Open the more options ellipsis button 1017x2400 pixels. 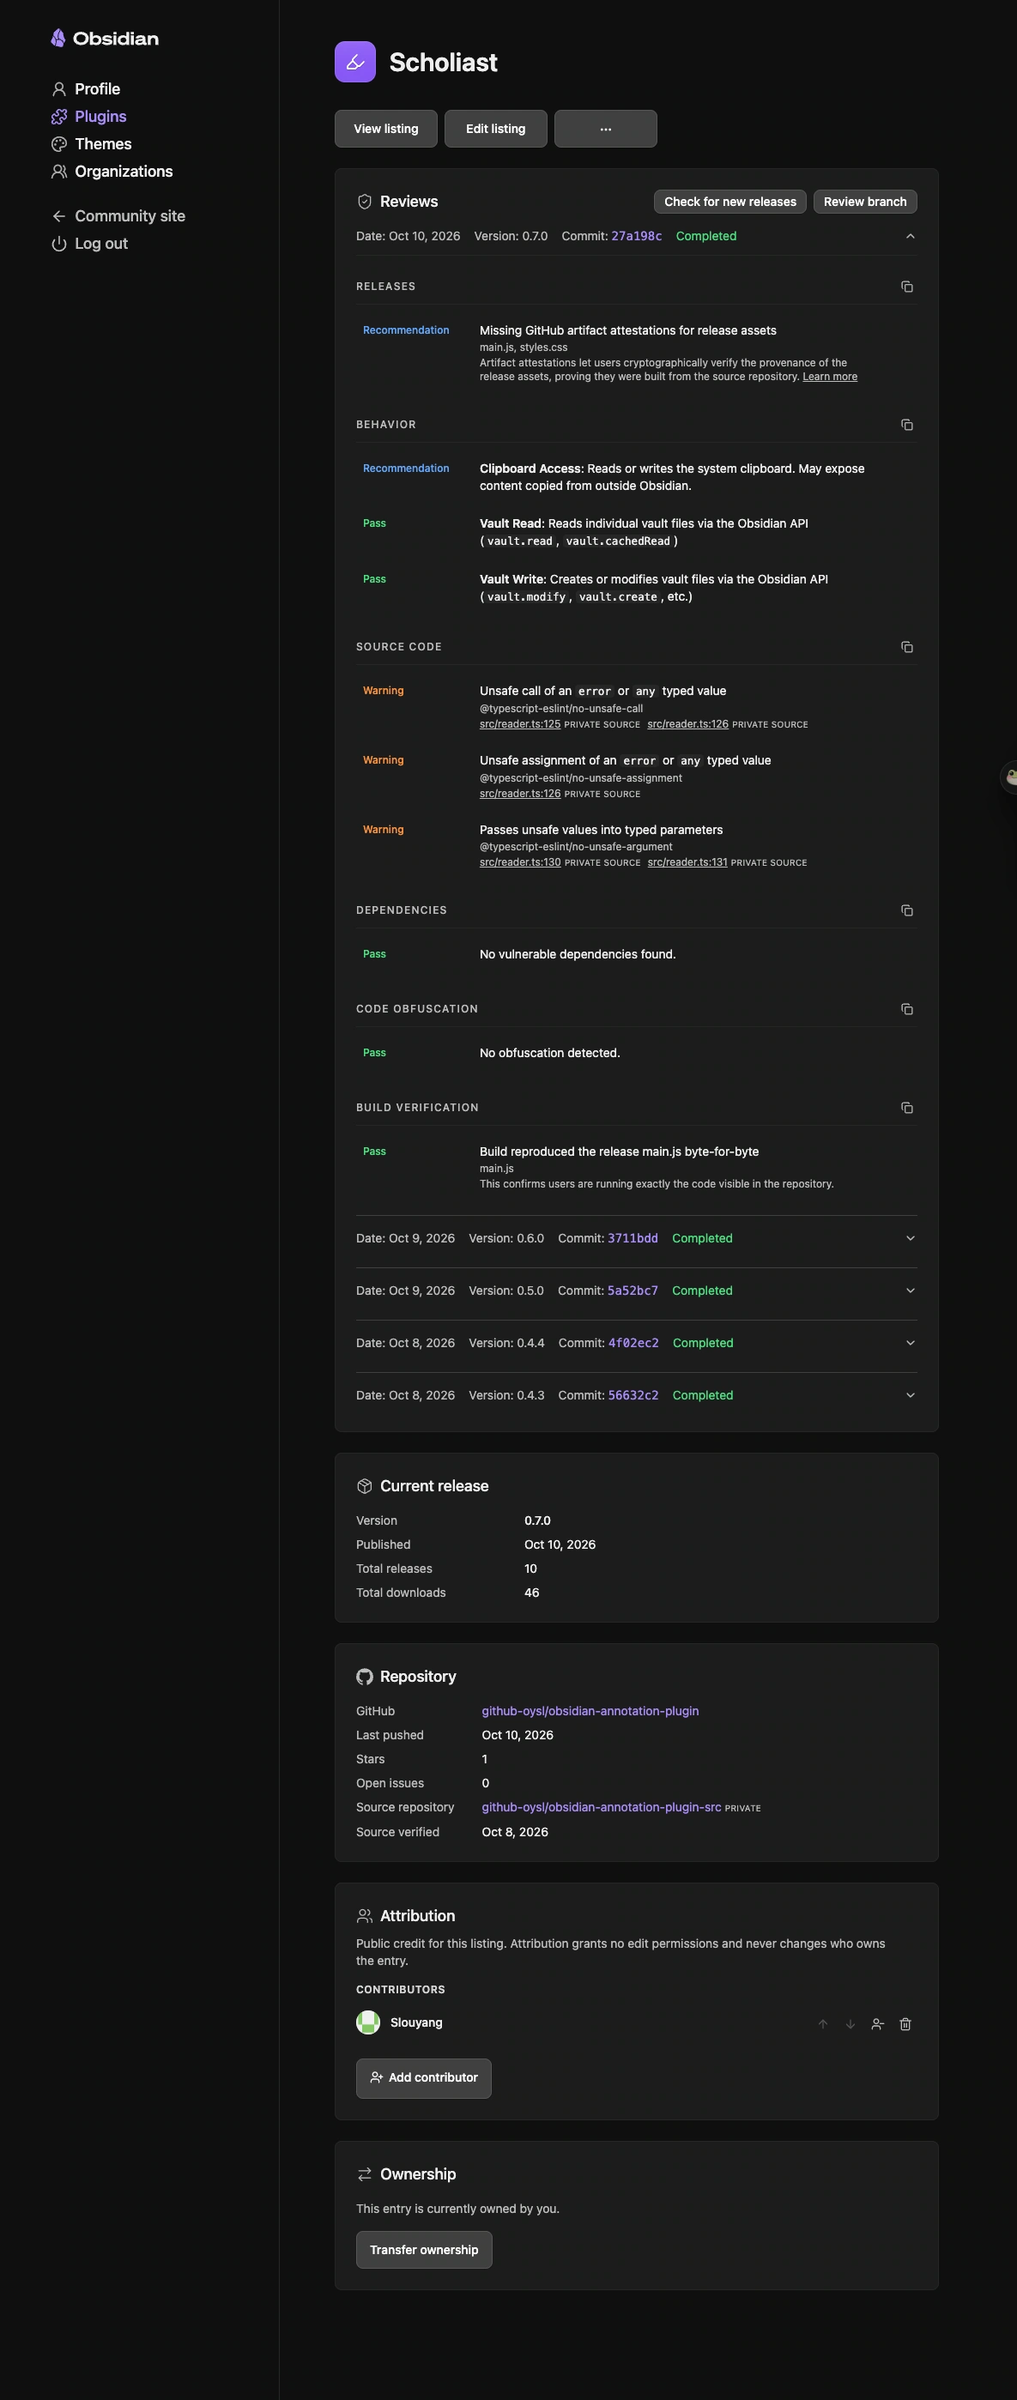coord(606,129)
